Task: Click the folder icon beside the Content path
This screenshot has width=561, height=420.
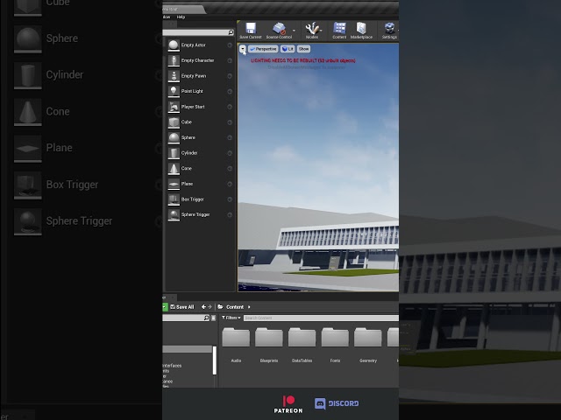Action: coord(220,307)
